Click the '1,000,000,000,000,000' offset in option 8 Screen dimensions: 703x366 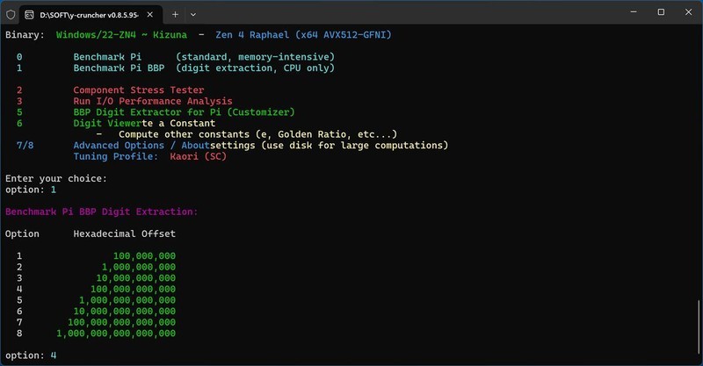116,334
